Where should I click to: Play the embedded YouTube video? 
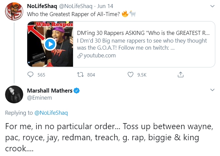point(50,44)
